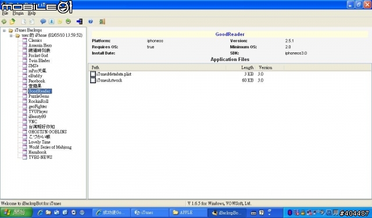Viewport: 372px width, 218px height.
Task: Click the iTunesArtwork file name
Action: [109, 80]
